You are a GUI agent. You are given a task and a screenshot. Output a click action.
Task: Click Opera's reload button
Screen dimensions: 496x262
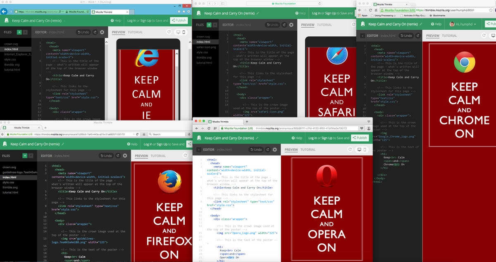(209, 128)
